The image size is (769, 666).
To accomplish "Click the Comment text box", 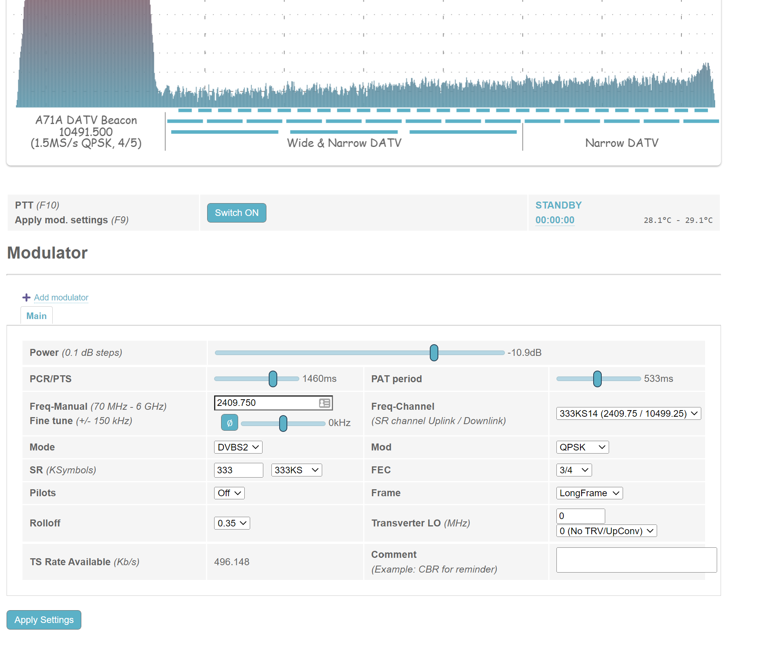I will [x=636, y=560].
